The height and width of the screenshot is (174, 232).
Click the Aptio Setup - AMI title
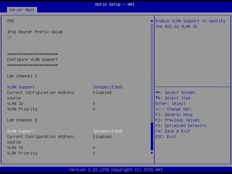tap(115, 4)
